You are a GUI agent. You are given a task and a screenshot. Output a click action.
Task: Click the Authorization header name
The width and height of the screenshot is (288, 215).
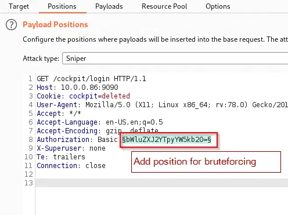(x=63, y=140)
